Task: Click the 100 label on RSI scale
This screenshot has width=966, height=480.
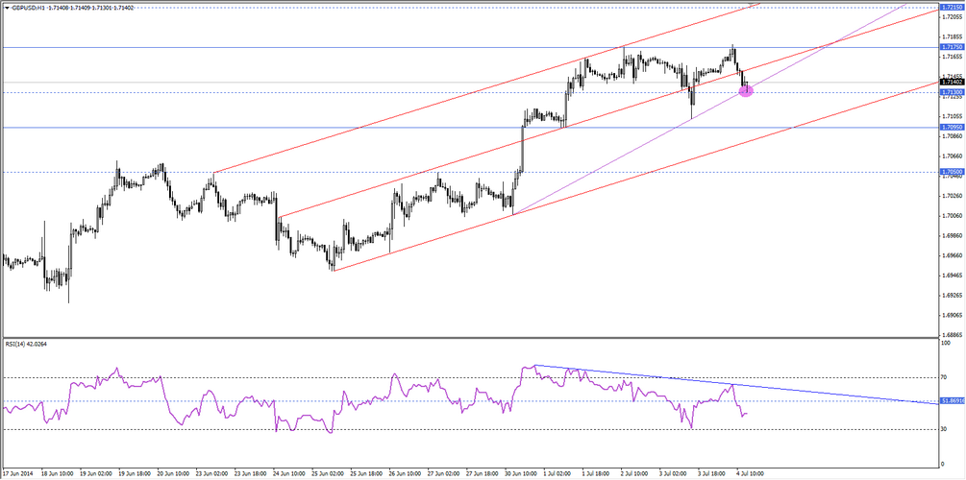Action: point(944,342)
